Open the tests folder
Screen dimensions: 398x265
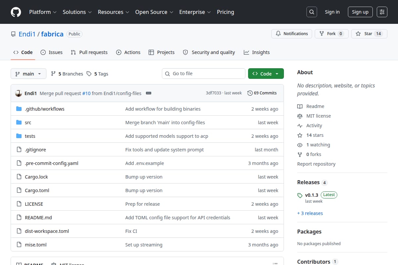tap(30, 136)
